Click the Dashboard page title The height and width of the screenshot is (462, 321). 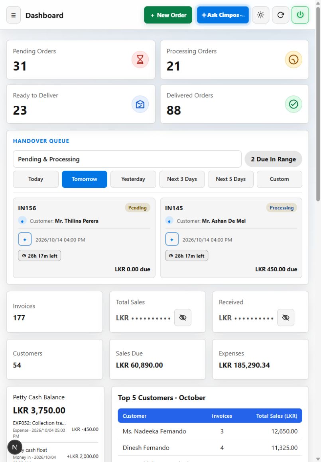point(45,15)
